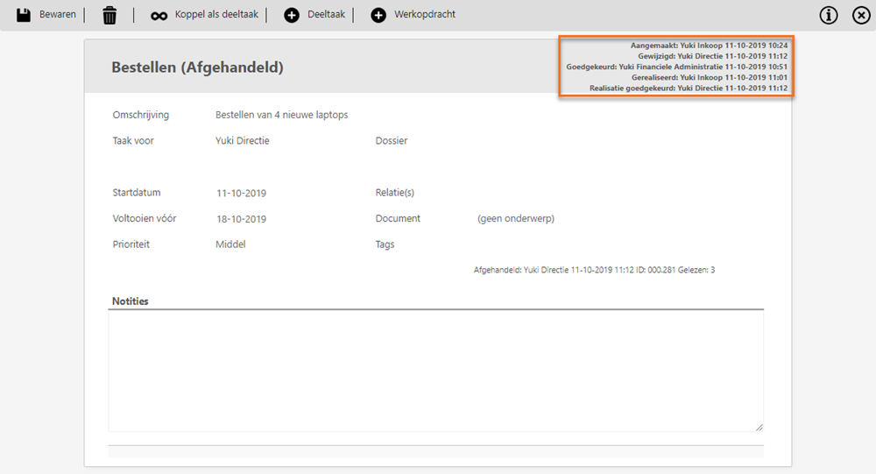
Task: Open the 'Taak voor' value Yuki Directie
Action: click(242, 141)
